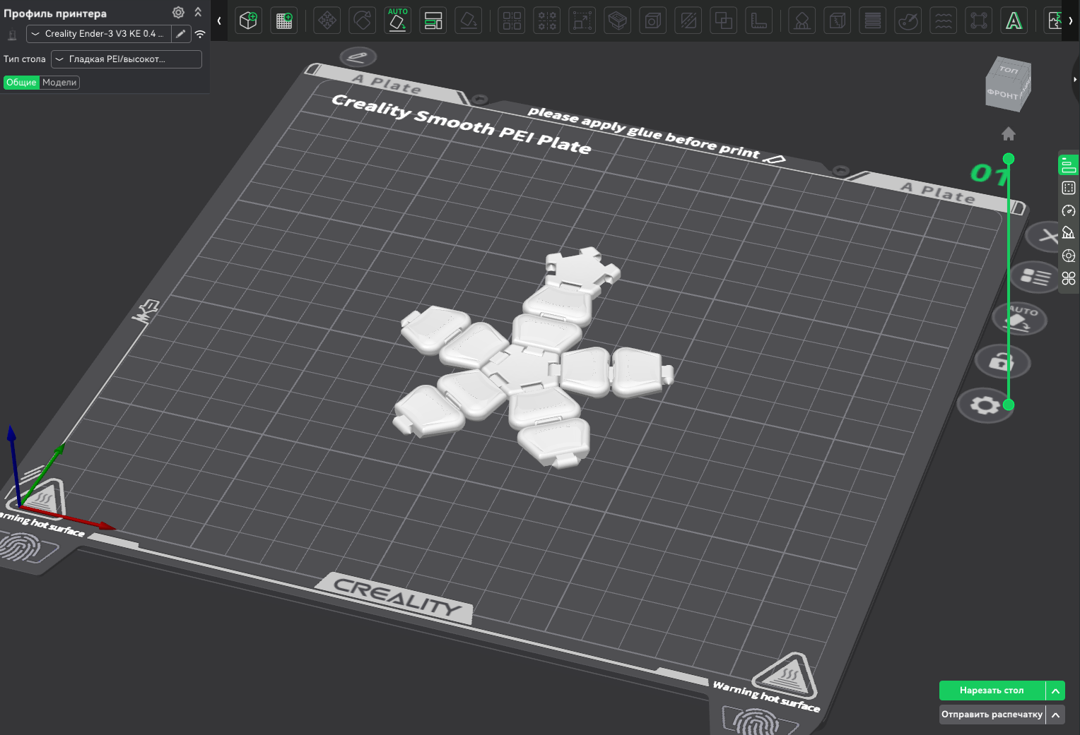Viewport: 1080px width, 735px height.
Task: Expand options next to Нарезать стол
Action: pos(1055,691)
